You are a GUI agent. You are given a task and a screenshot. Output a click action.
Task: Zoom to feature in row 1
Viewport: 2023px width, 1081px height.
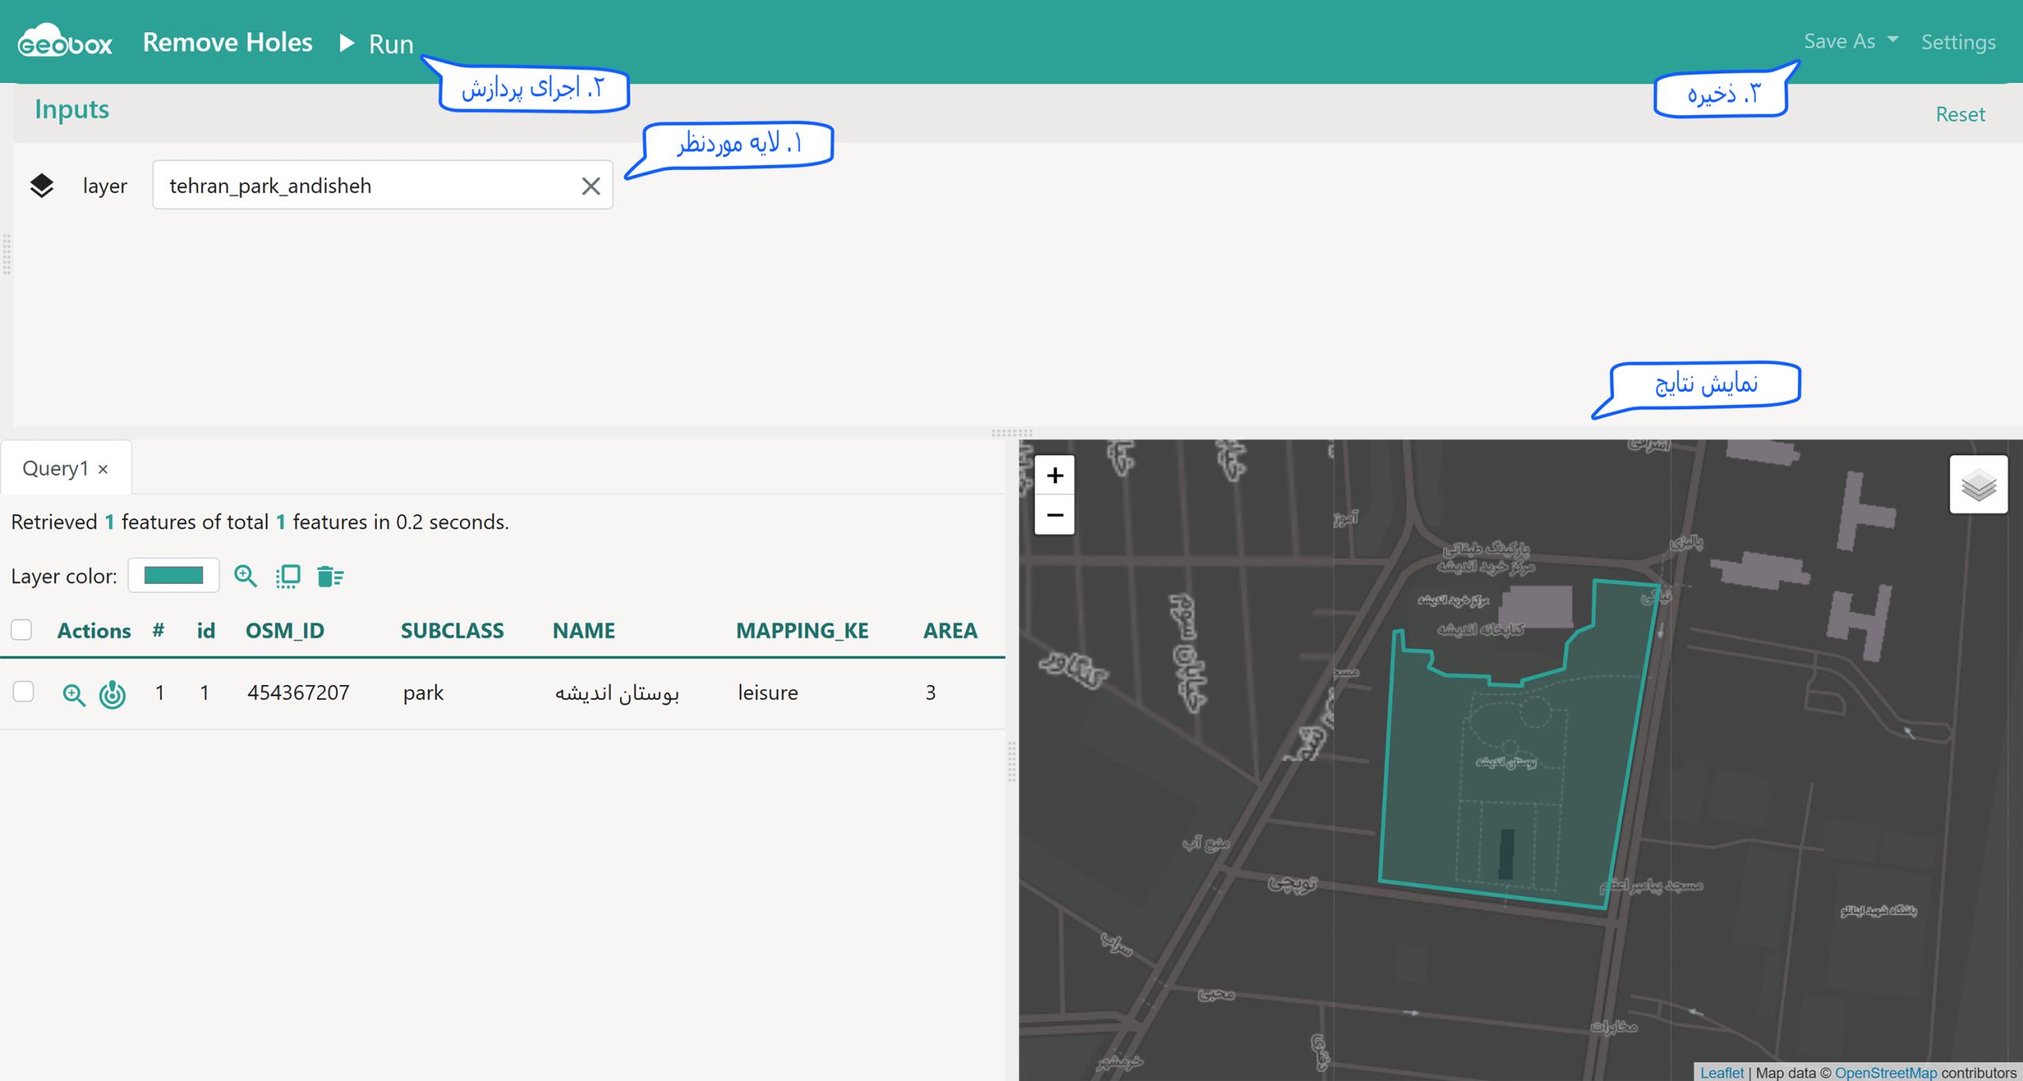click(x=73, y=694)
